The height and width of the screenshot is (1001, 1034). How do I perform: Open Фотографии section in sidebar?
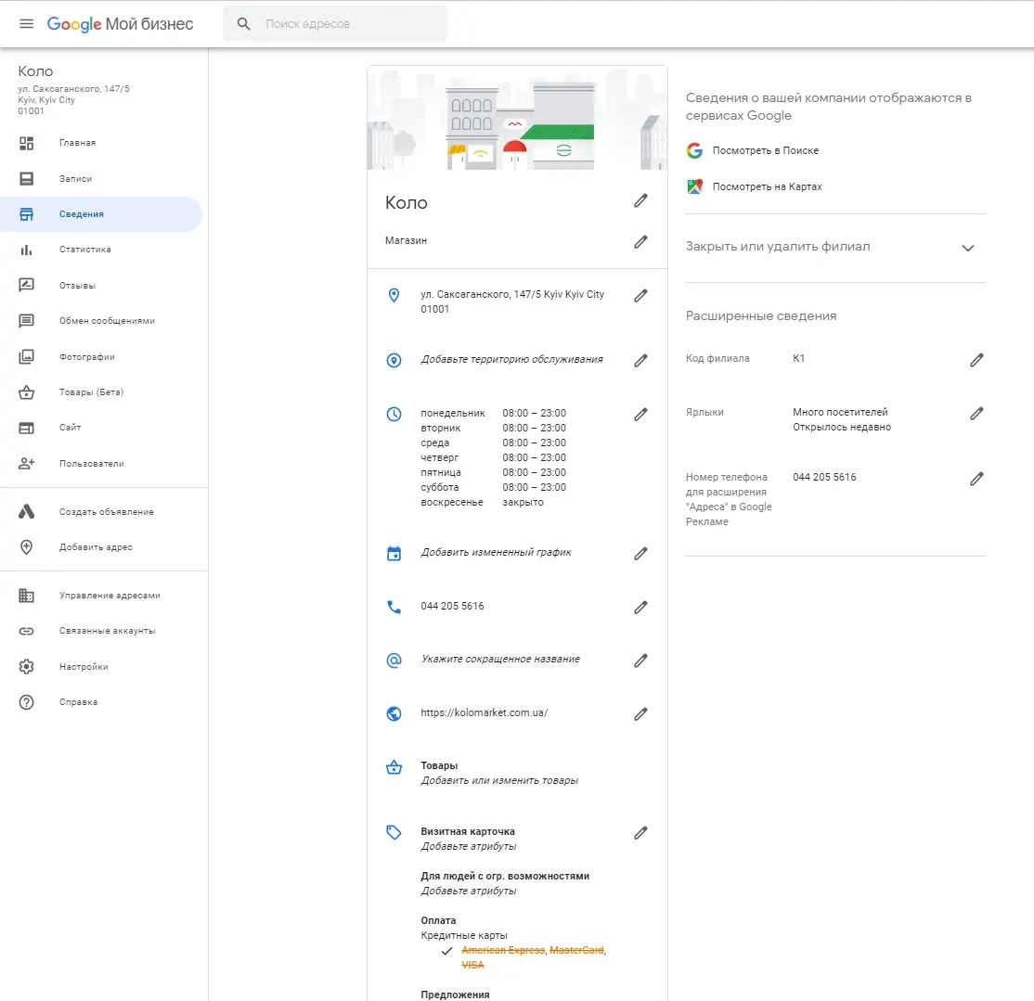point(86,357)
